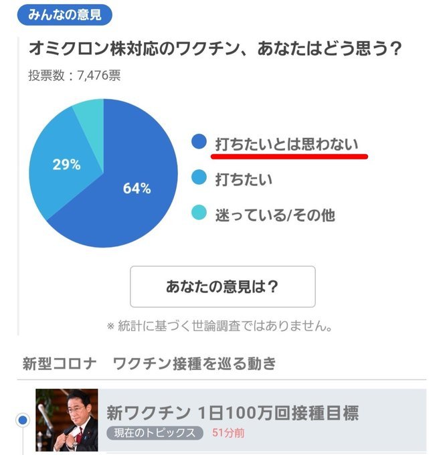The image size is (439, 455).
Task: Click the 投票数 7,476票 vote count
Action: (x=74, y=76)
